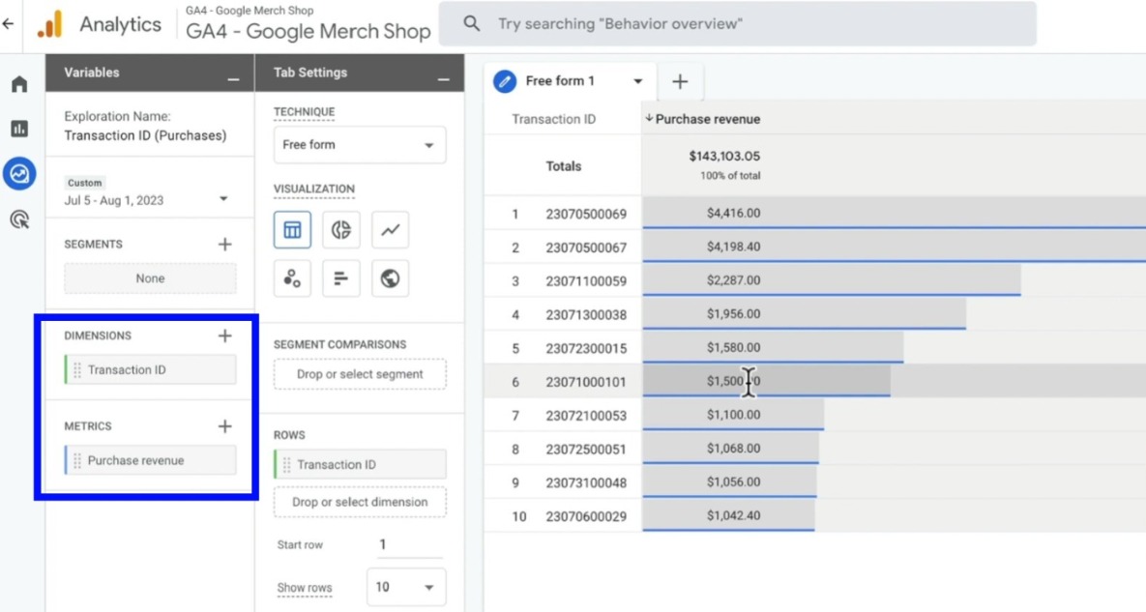Click the $143,103.05 totals value

[724, 157]
